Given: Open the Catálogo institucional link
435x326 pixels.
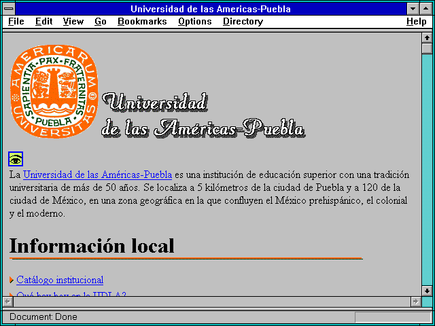Looking at the screenshot, I should [60, 280].
